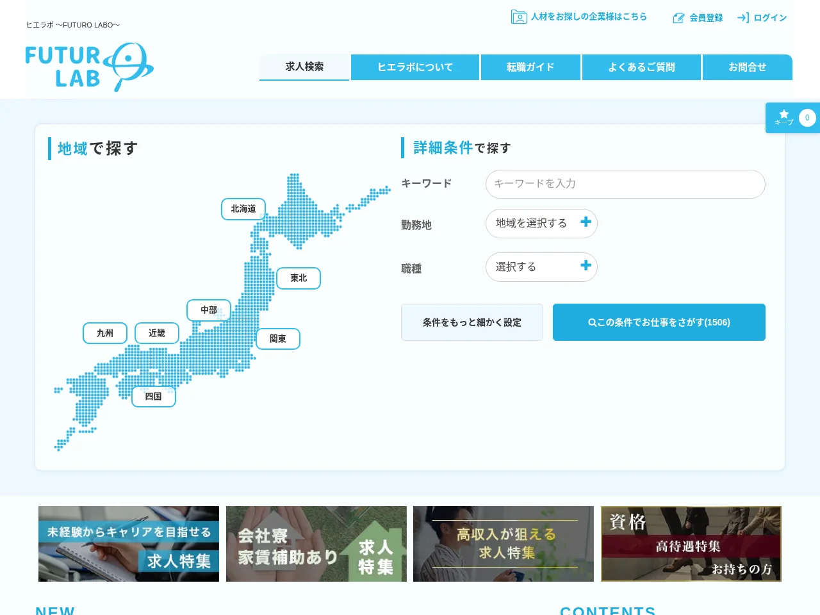Click the ログイン link

[x=762, y=18]
